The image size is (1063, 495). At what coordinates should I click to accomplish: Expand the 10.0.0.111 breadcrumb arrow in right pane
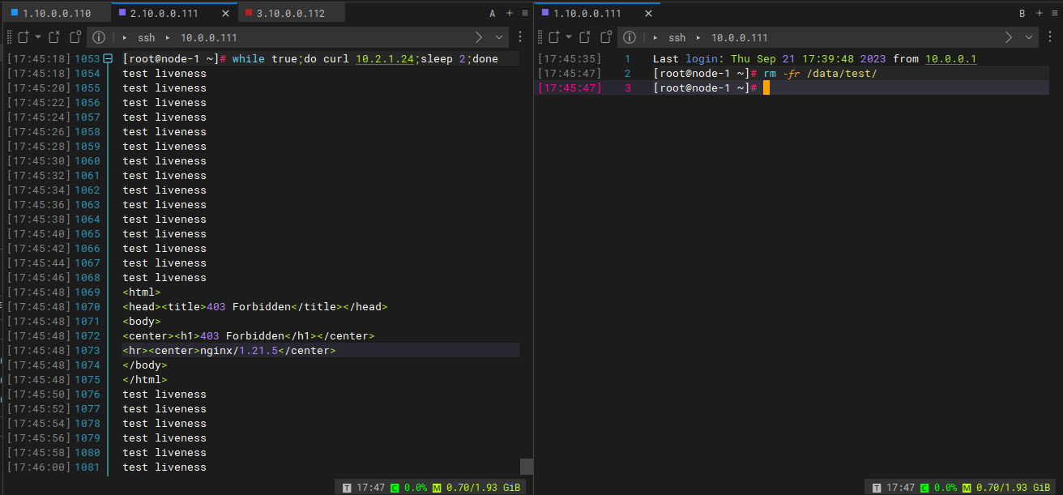pos(698,37)
